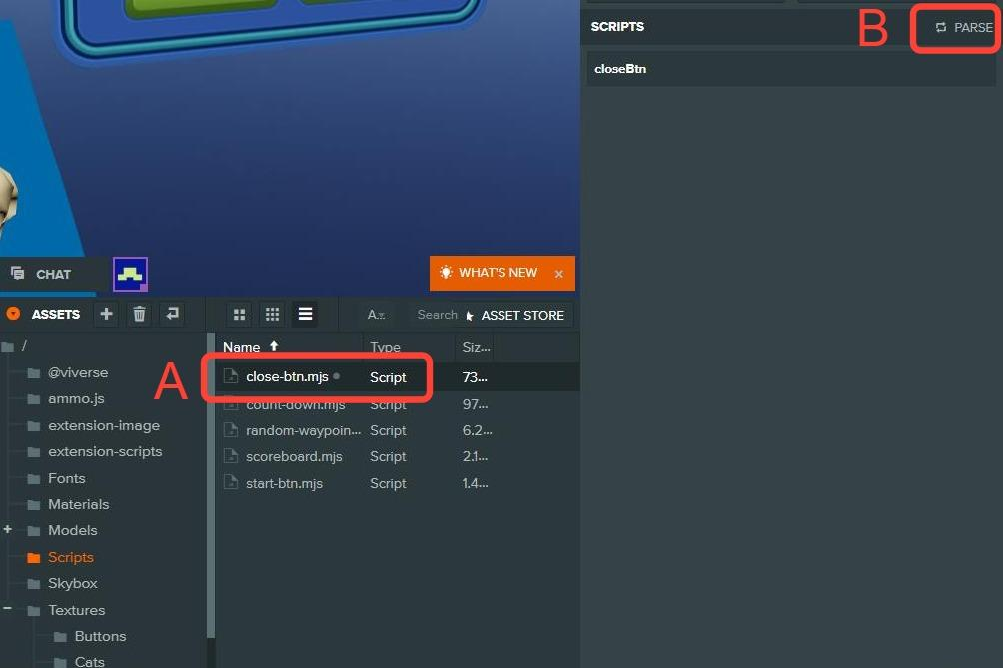Click the user avatar next to Chat
The image size is (1003, 668).
click(130, 274)
